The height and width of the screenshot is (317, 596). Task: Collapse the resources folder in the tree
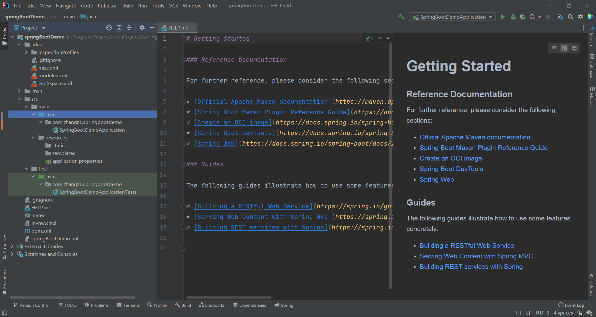tap(33, 138)
